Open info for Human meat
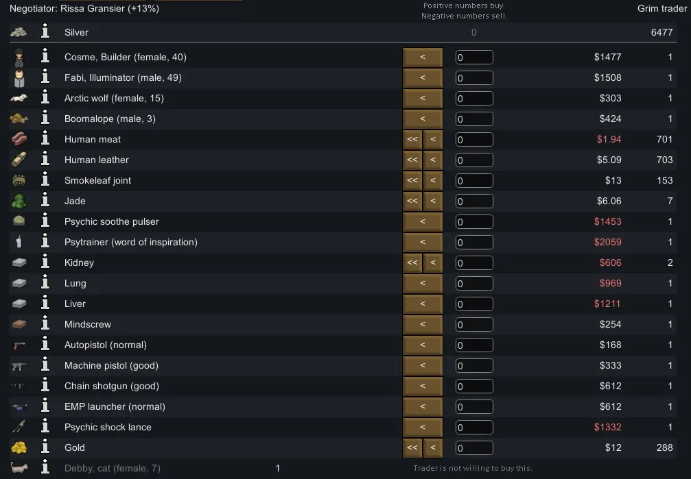 click(45, 139)
